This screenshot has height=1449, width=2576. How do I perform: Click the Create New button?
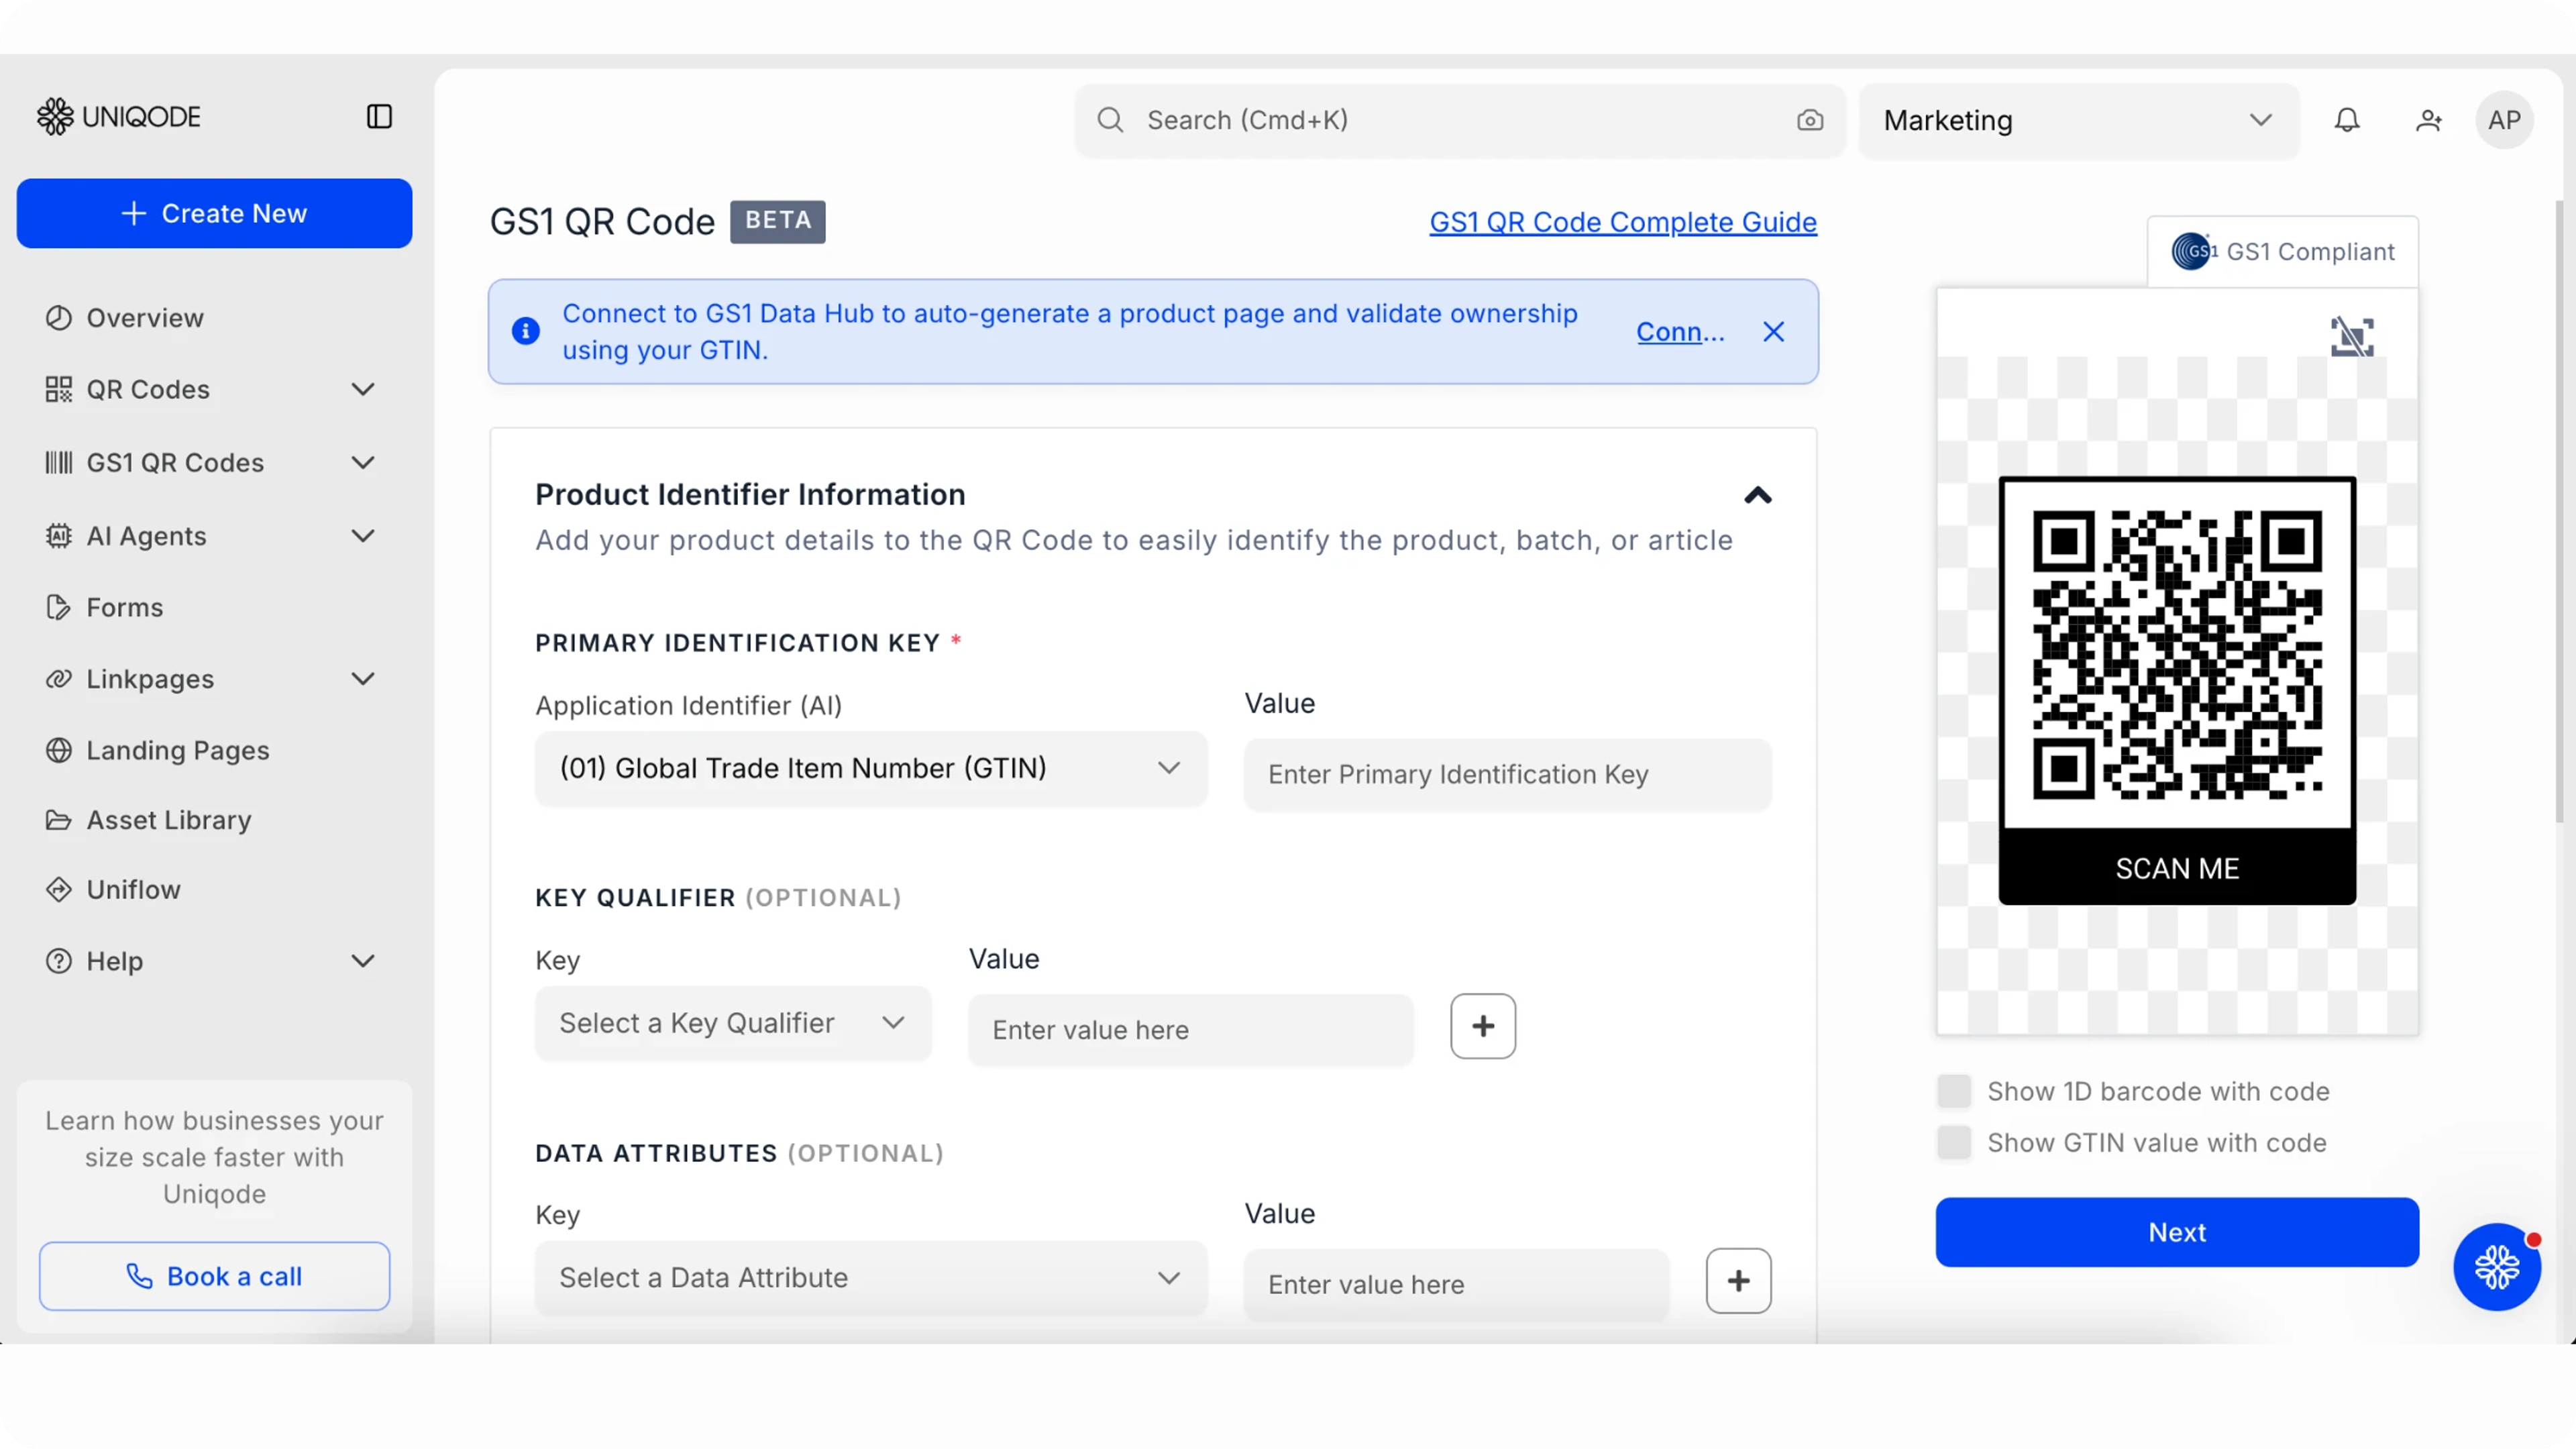(214, 213)
